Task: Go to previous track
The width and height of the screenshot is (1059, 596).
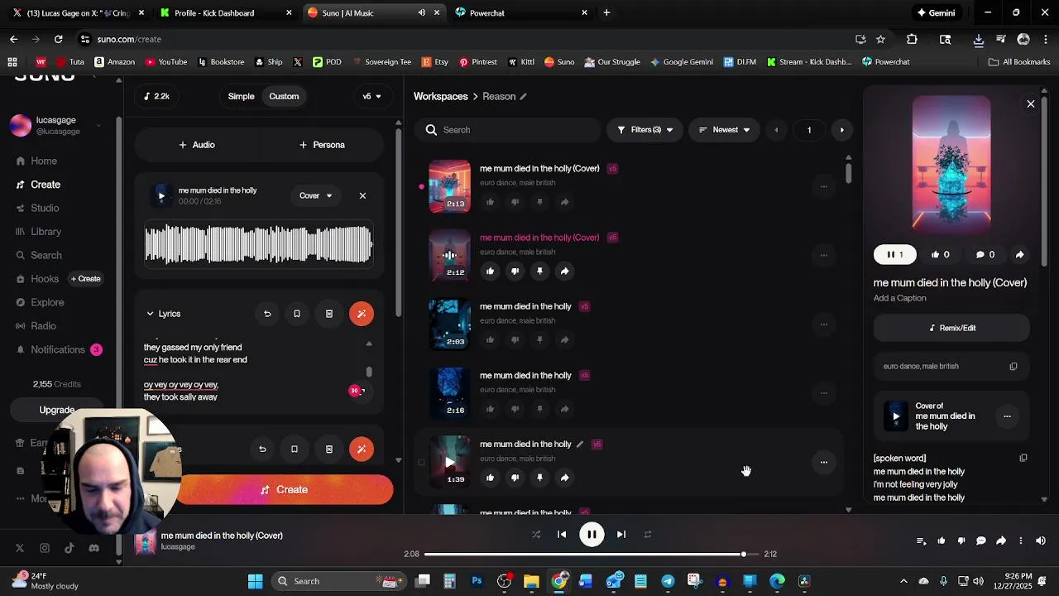Action: [x=562, y=535]
